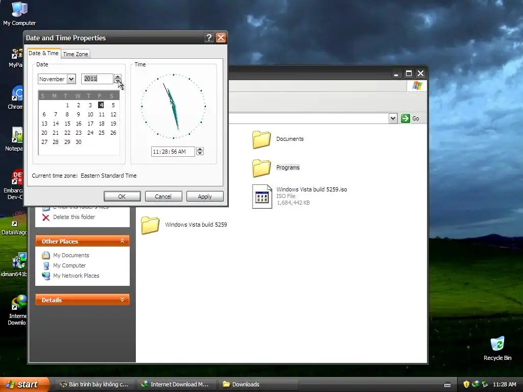Select day 1 in the calendar
This screenshot has width=523, height=392.
(67, 105)
